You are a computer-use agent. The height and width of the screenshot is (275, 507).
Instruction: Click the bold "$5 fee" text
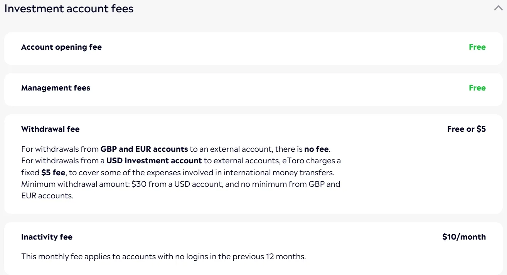point(53,172)
